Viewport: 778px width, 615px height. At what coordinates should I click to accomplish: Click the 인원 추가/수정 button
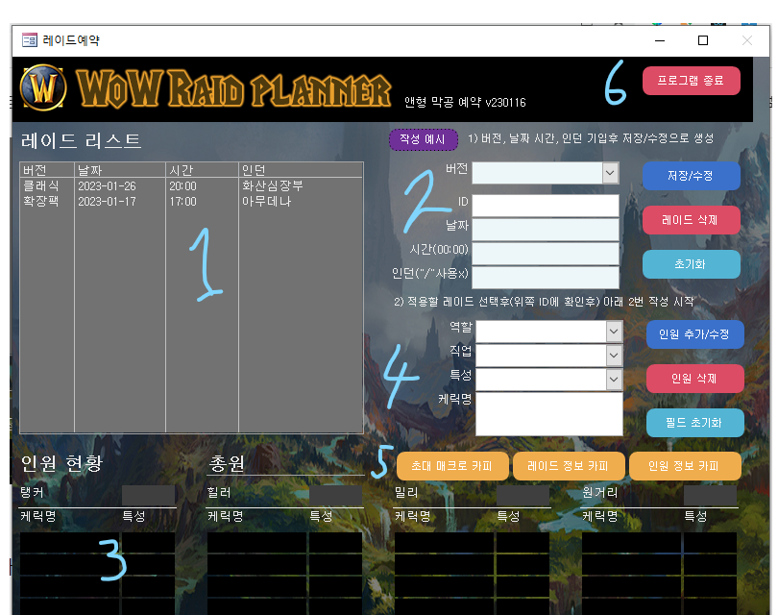[x=694, y=334]
